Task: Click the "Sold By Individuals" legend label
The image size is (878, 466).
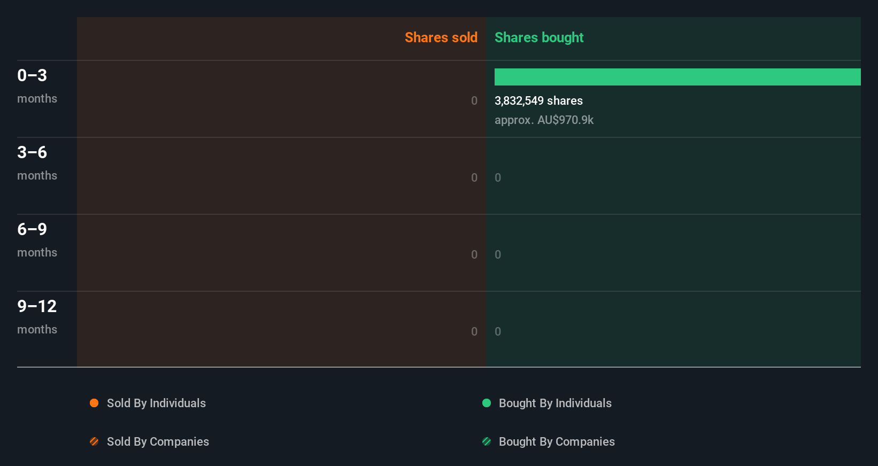Action: click(x=156, y=403)
